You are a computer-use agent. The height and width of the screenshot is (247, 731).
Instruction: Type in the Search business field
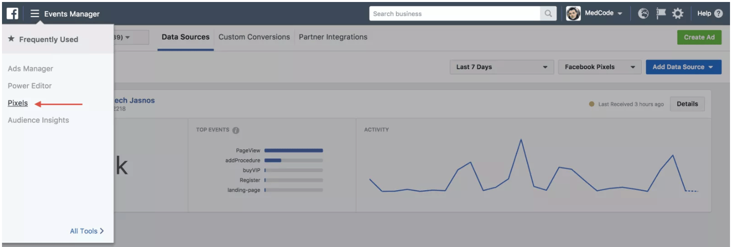point(455,14)
